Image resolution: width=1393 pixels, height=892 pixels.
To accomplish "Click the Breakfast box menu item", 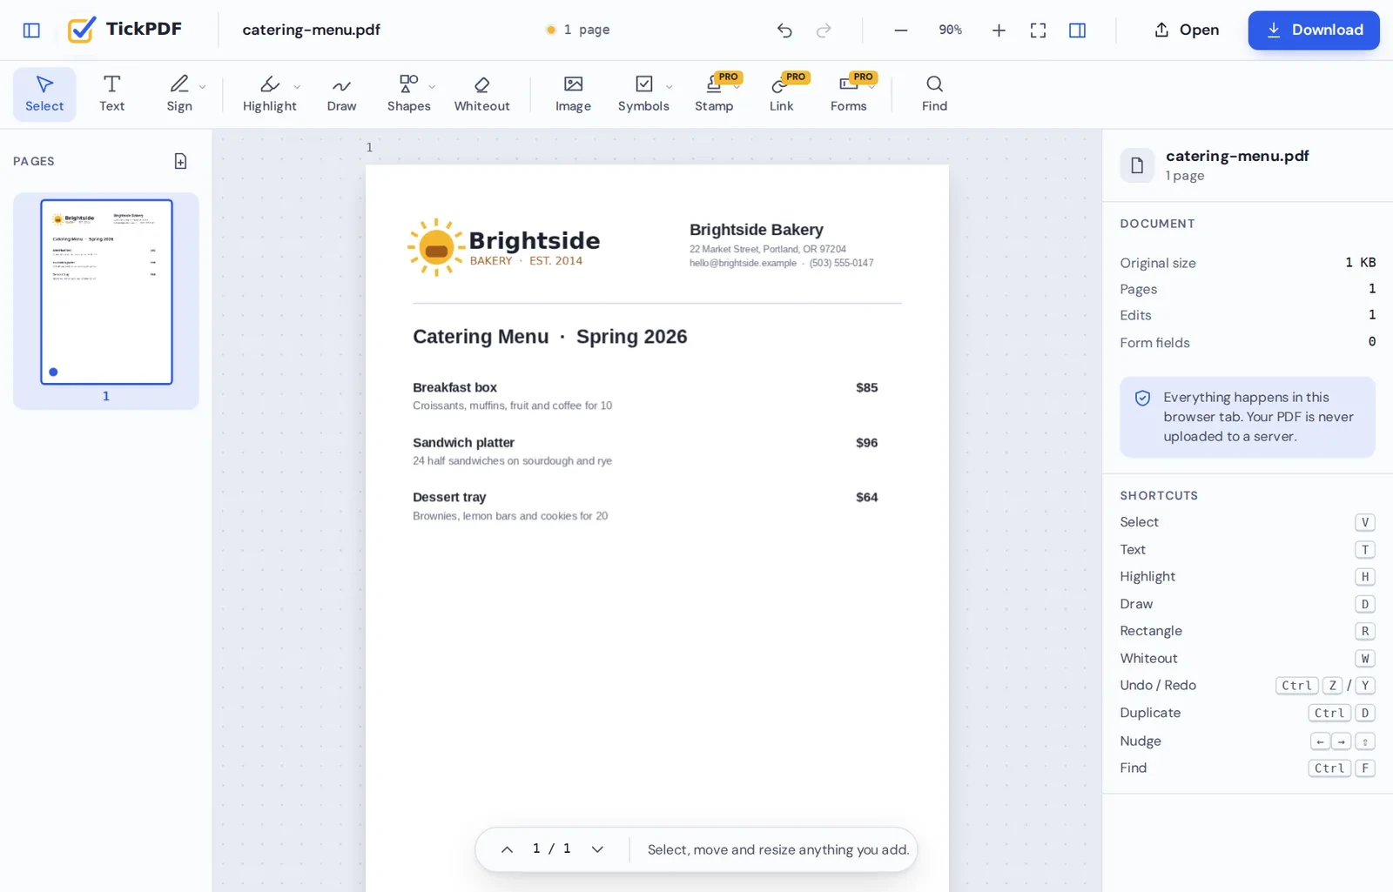I will pos(454,387).
